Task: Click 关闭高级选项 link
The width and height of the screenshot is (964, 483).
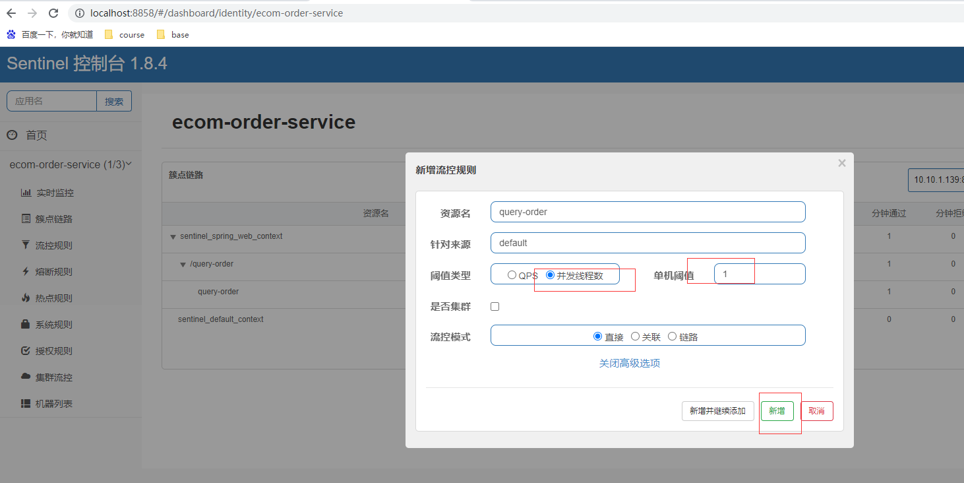Action: click(x=630, y=363)
